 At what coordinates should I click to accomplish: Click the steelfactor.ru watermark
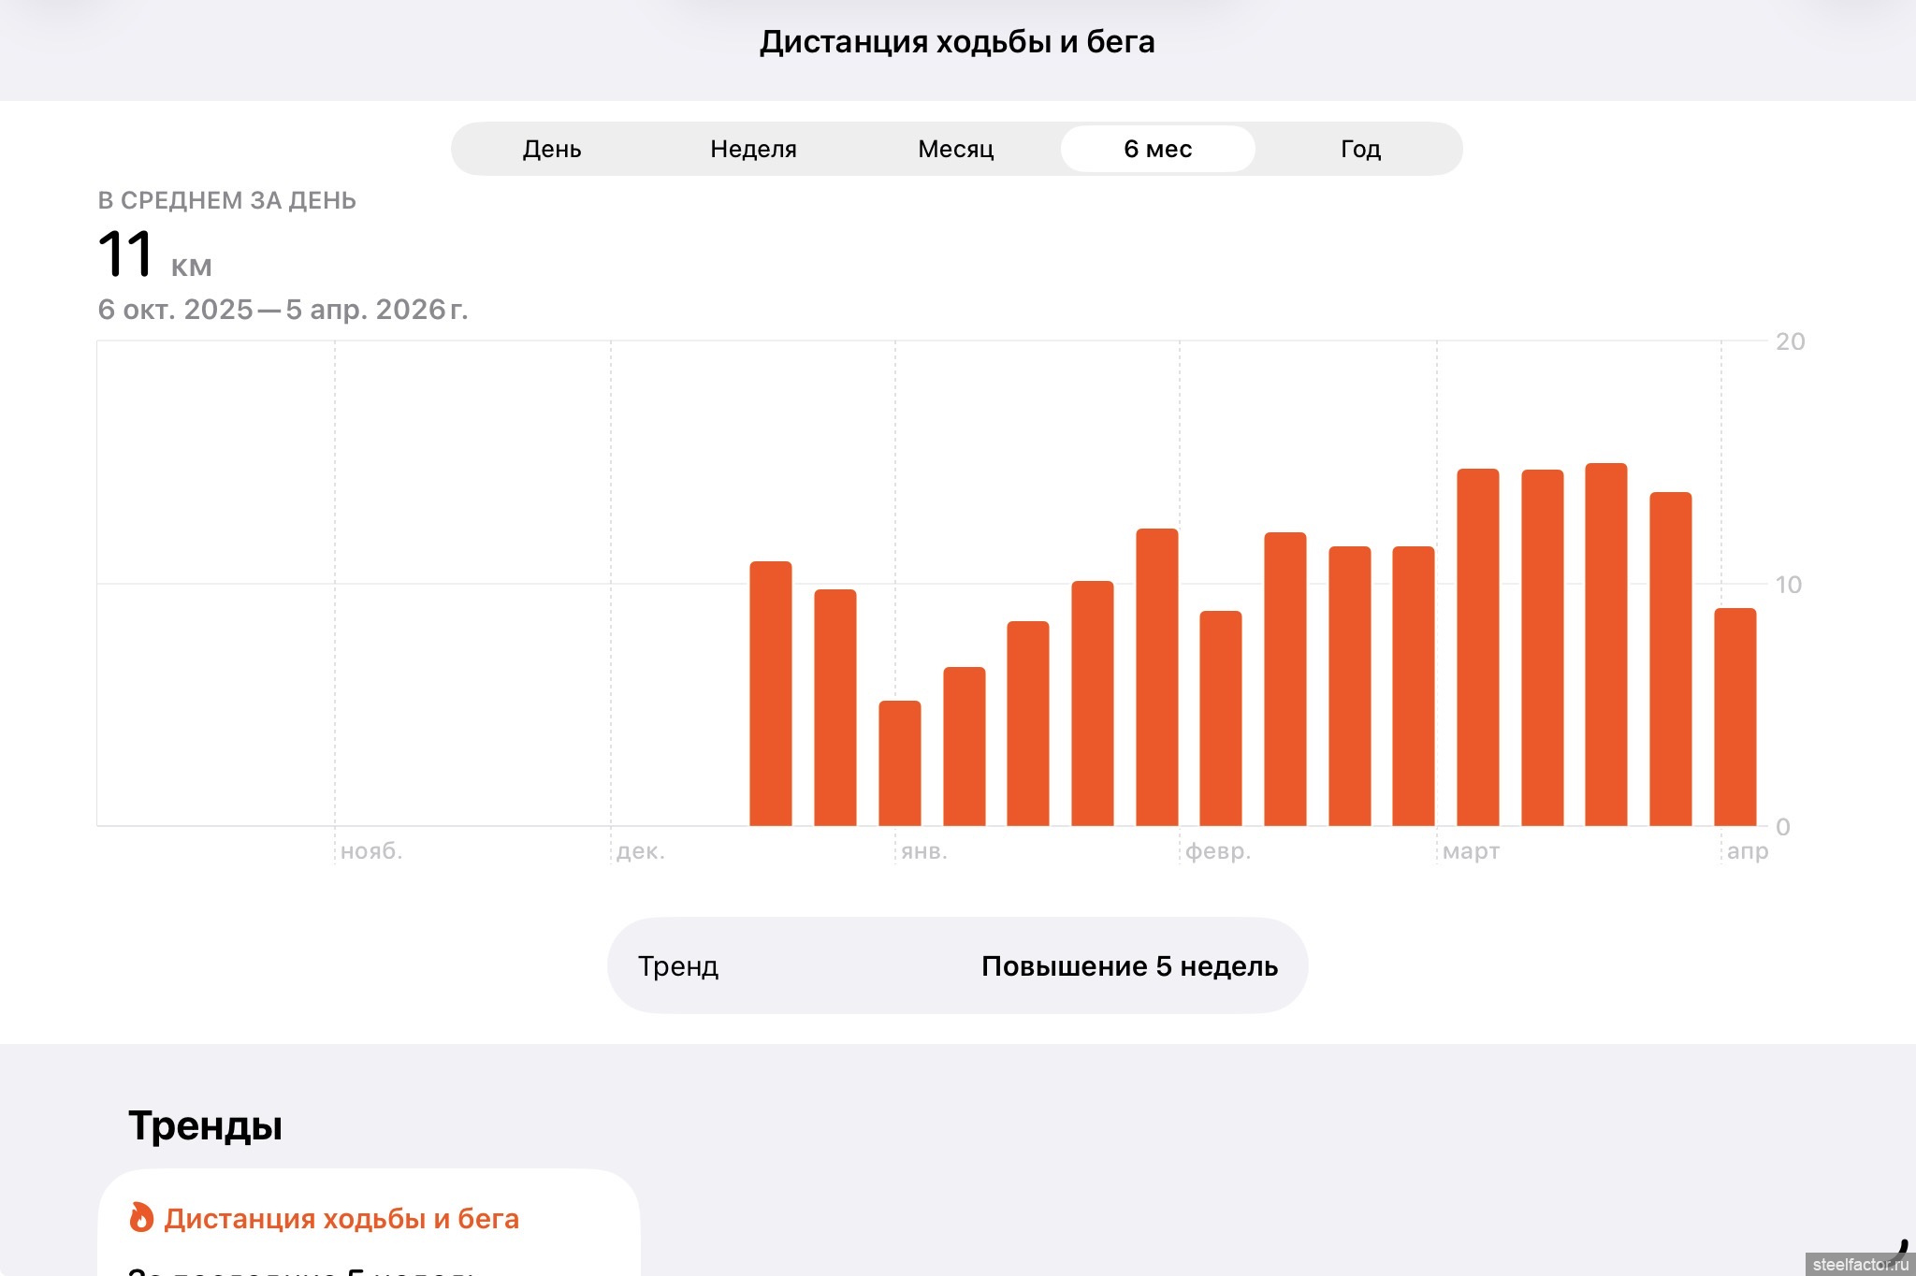[1859, 1264]
